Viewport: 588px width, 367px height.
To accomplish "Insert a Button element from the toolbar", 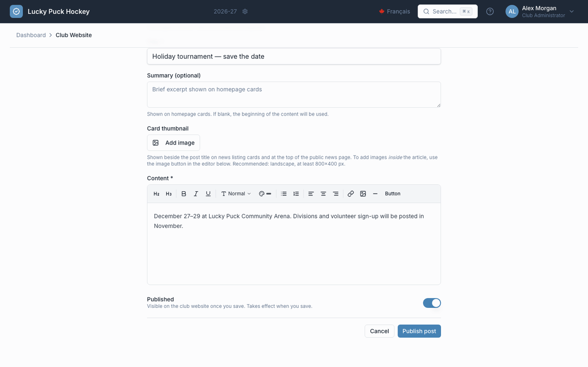I will point(393,194).
